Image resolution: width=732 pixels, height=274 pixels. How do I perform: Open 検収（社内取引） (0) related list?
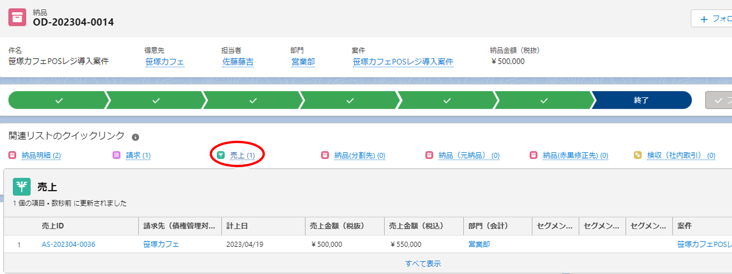pos(681,155)
